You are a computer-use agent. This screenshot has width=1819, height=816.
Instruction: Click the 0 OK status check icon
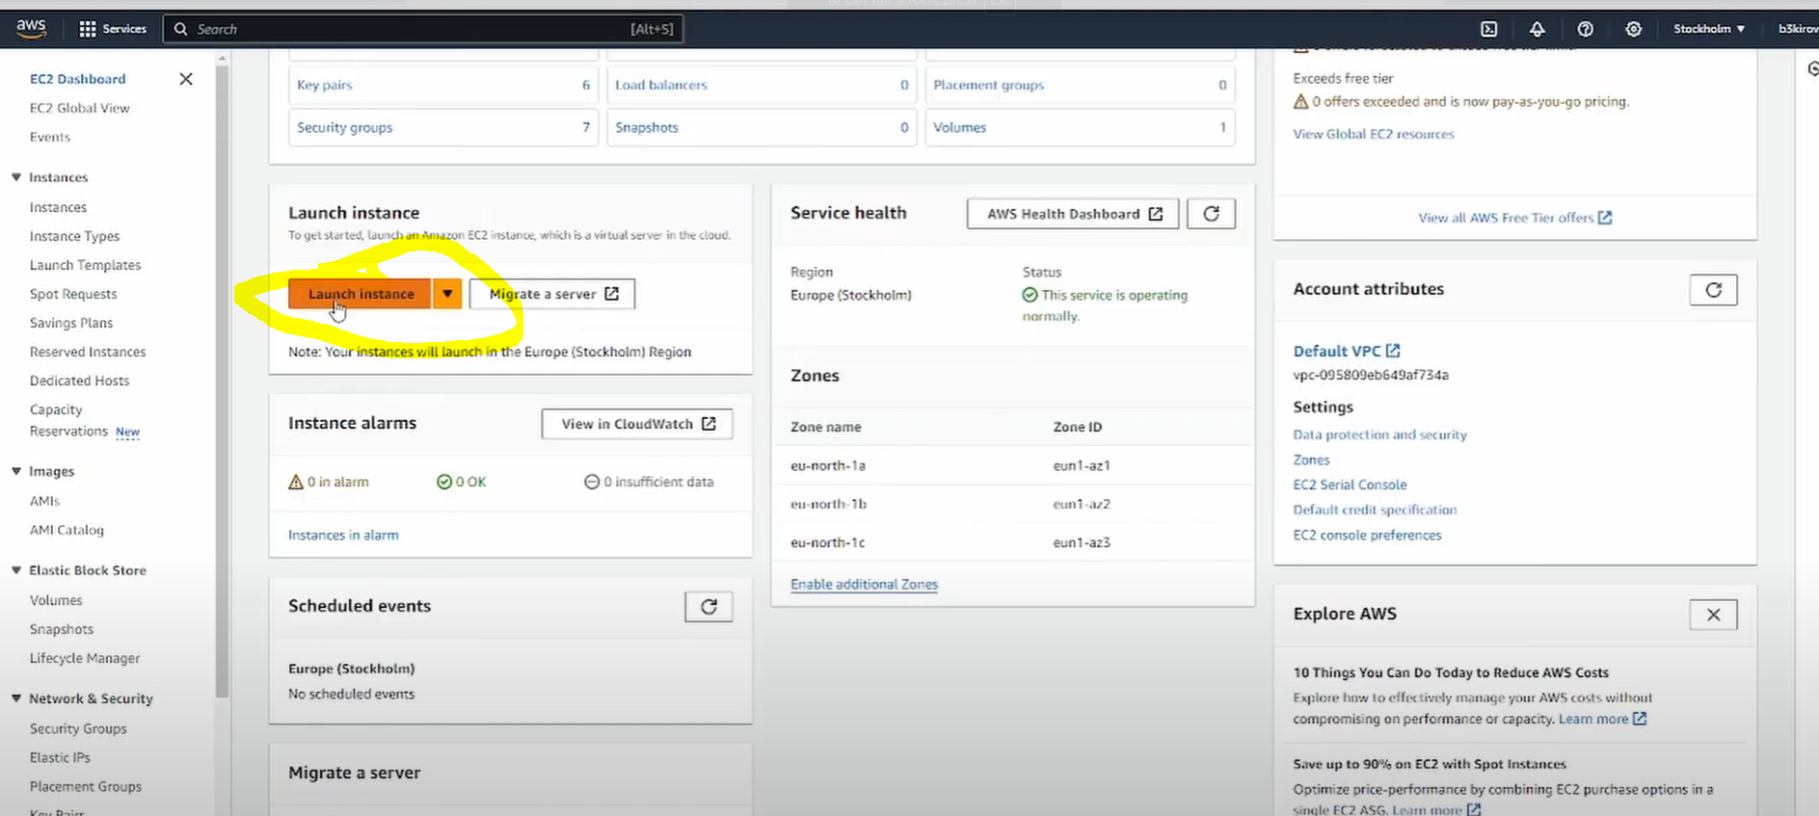[444, 482]
